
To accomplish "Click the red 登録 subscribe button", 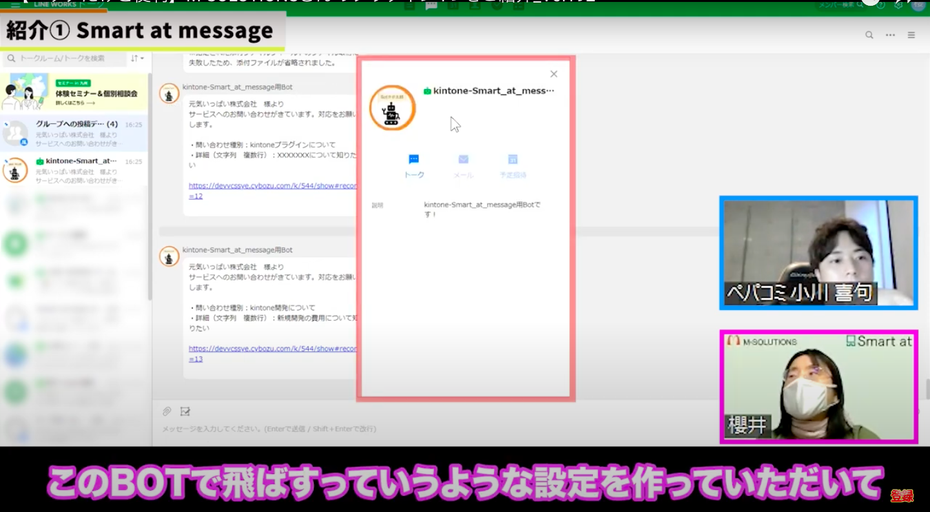I will pos(902,496).
